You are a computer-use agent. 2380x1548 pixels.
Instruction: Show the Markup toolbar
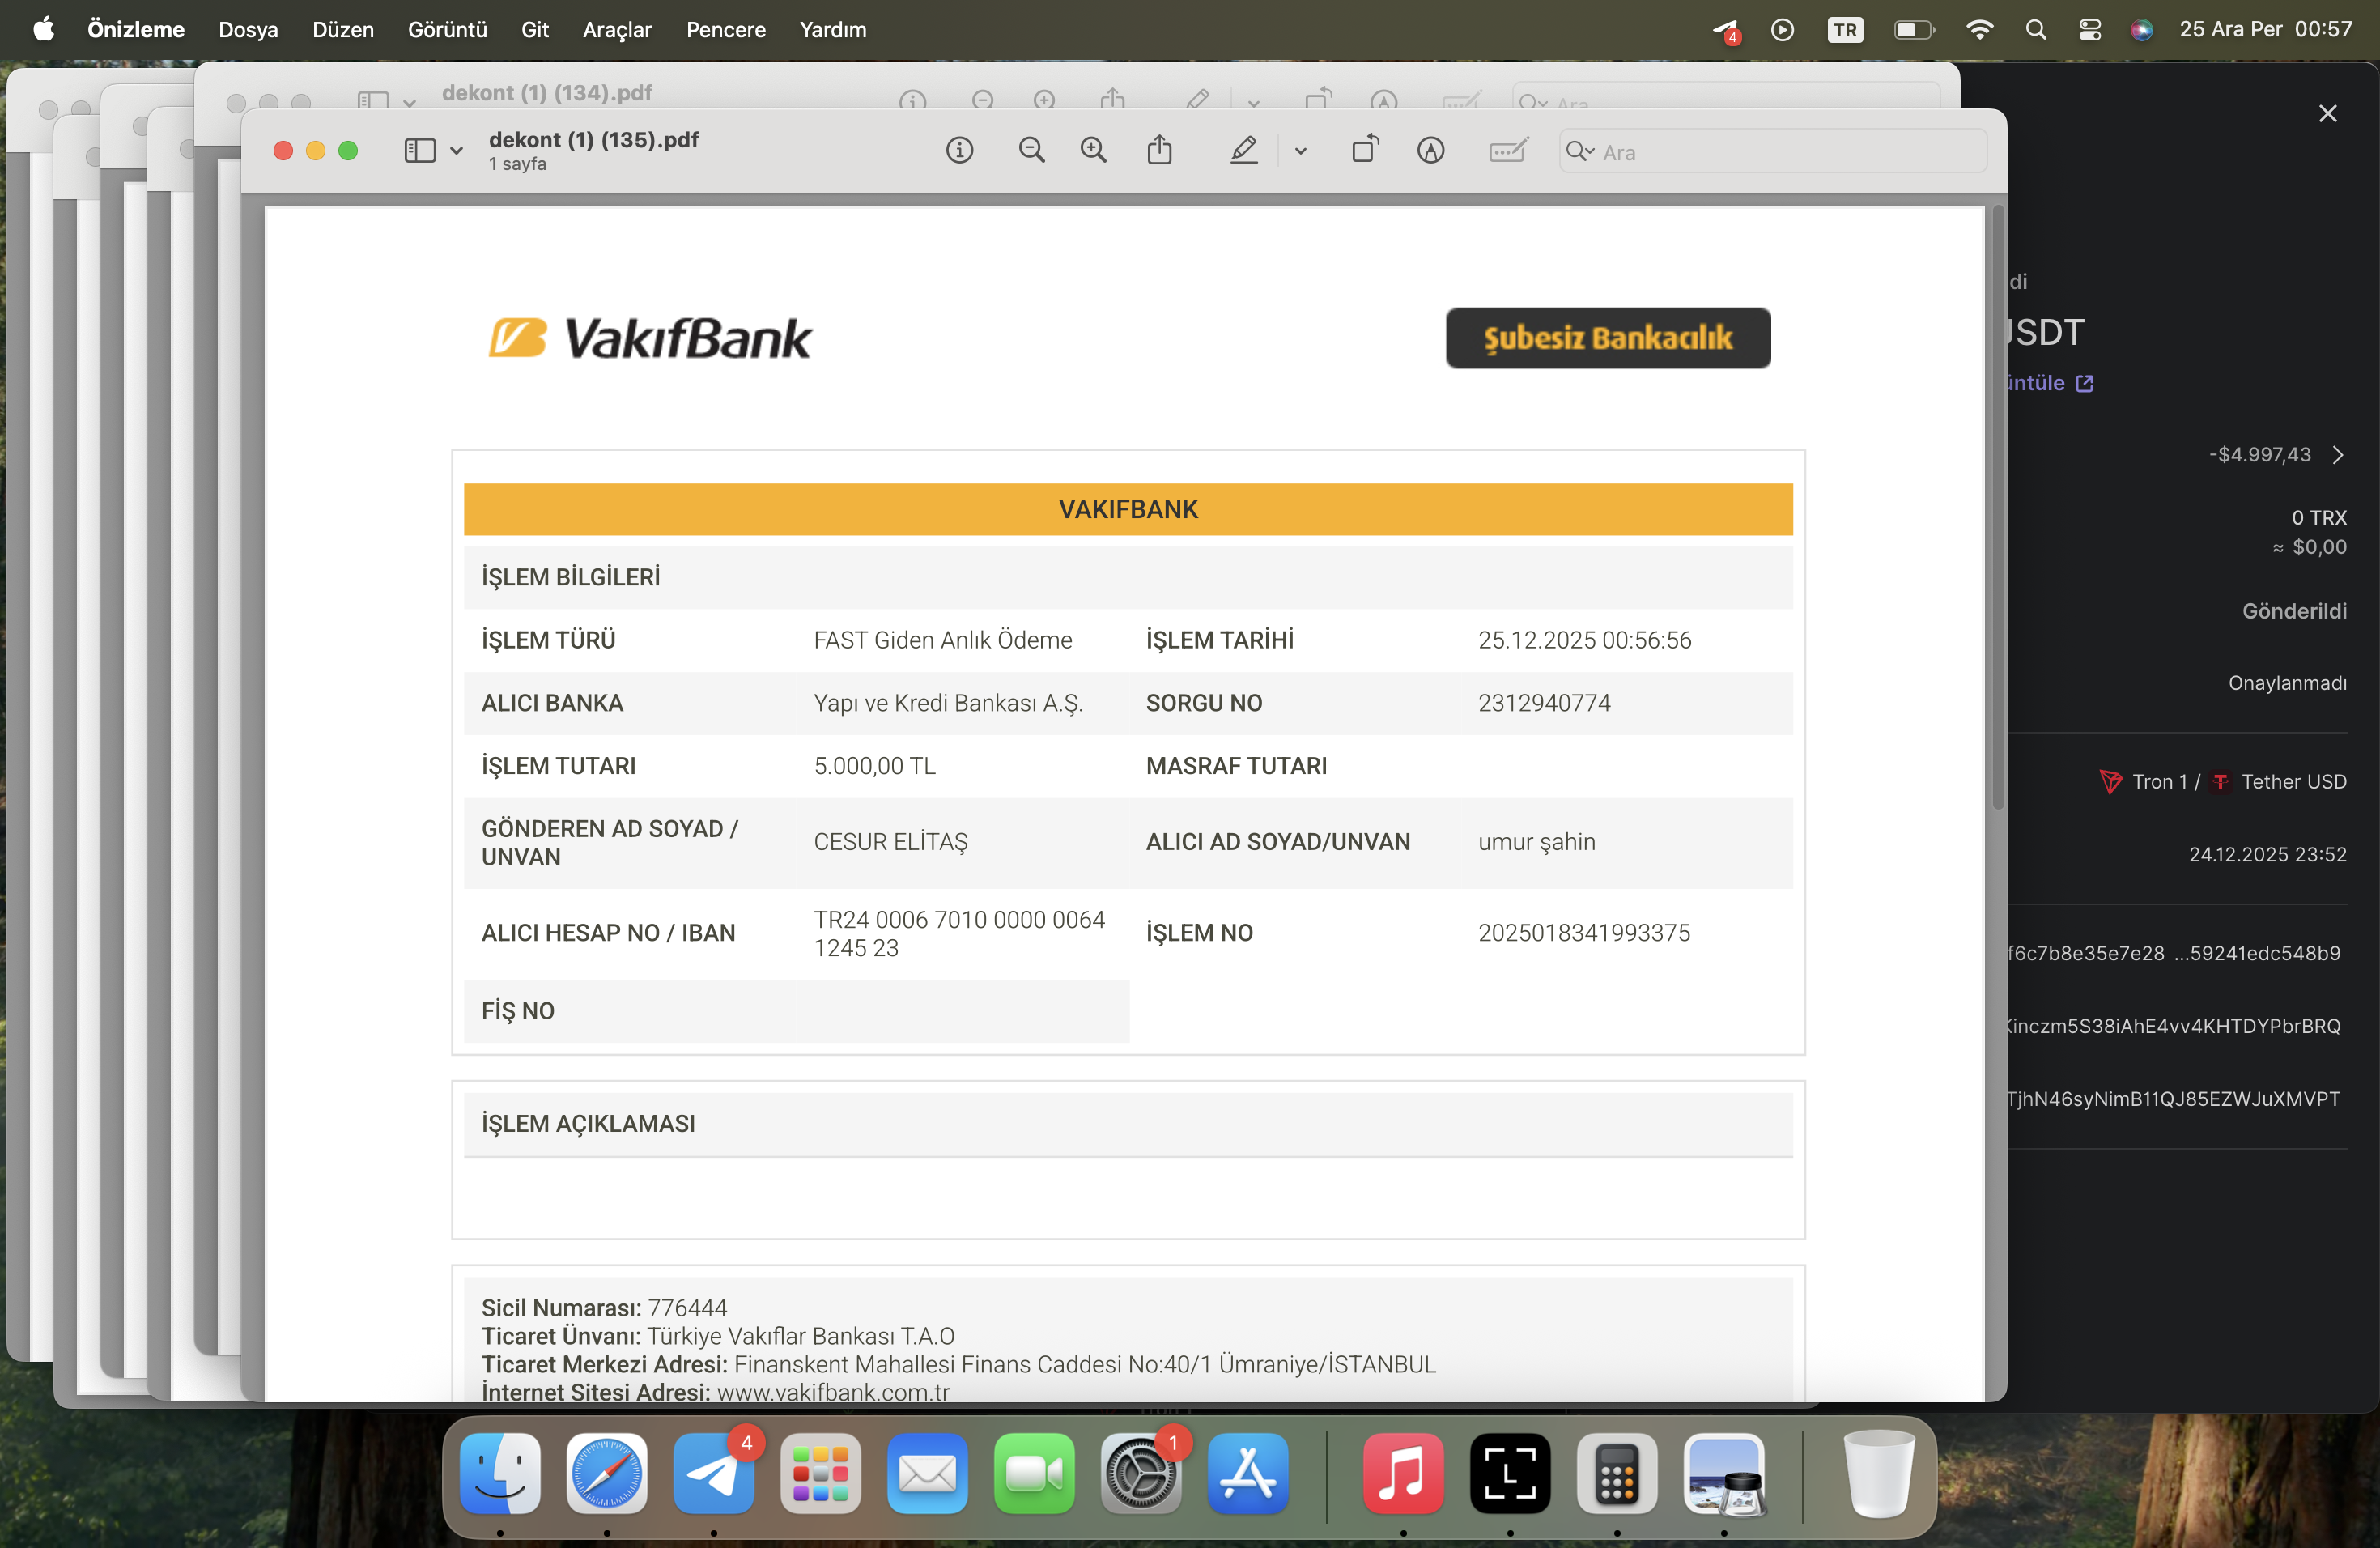[1430, 151]
